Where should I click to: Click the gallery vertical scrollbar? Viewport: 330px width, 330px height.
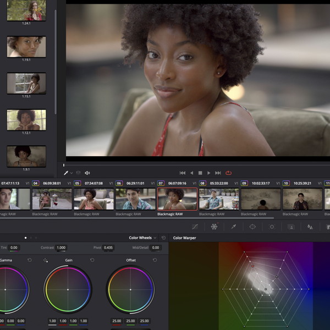pyautogui.click(x=56, y=62)
